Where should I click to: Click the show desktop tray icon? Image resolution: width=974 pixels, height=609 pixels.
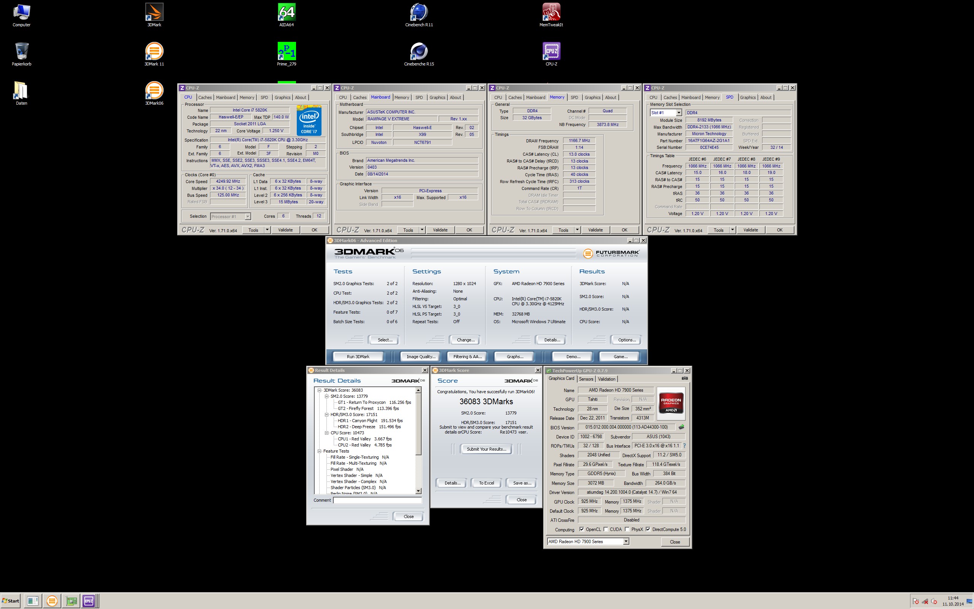[970, 601]
